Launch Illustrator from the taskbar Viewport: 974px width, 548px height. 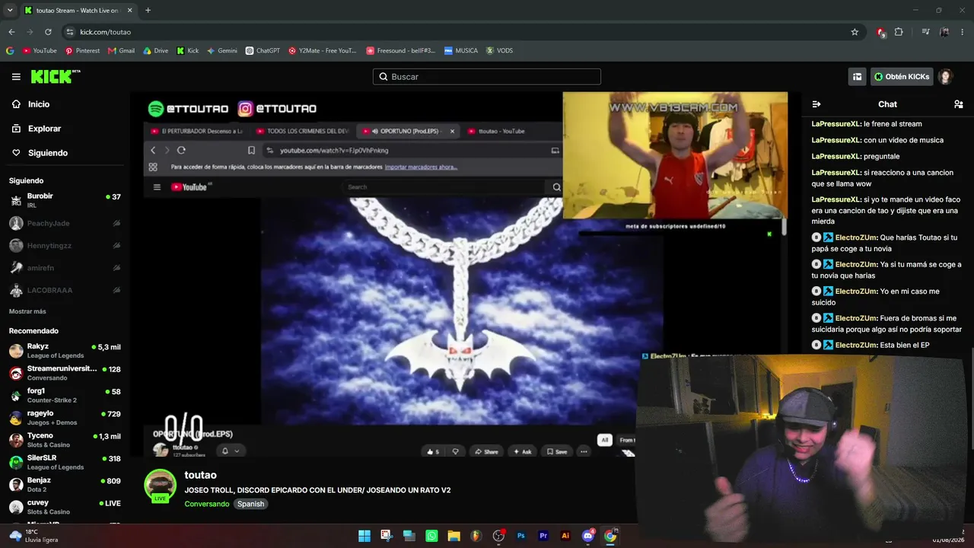click(x=565, y=536)
